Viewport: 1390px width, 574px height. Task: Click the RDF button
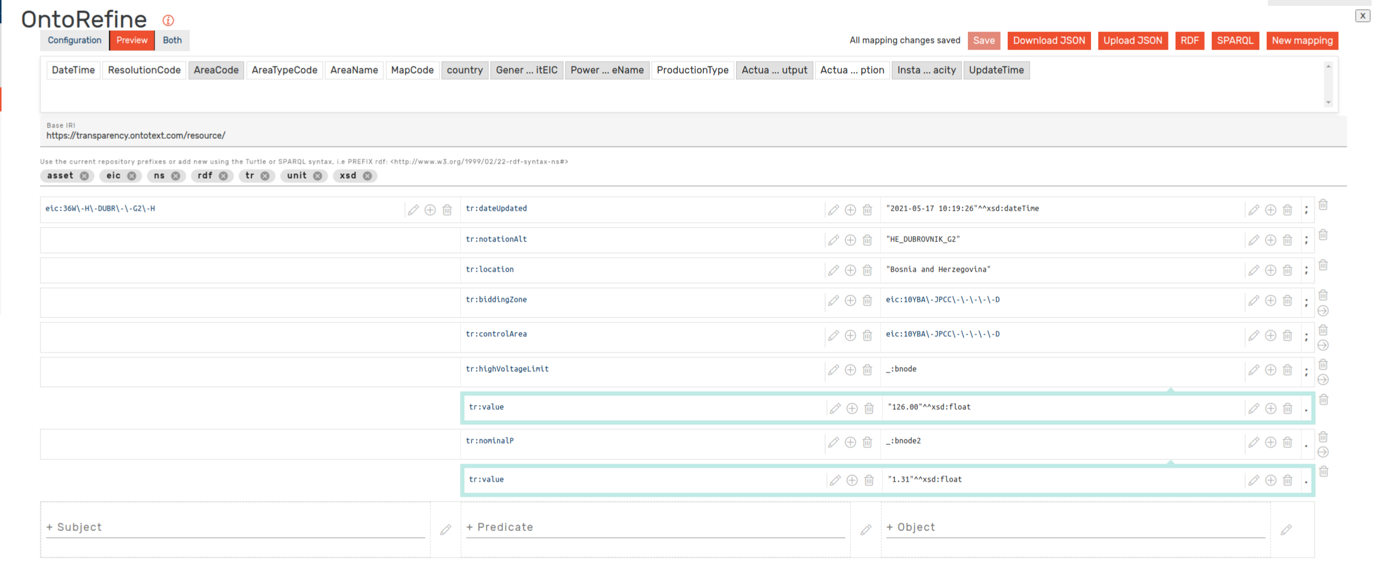coord(1190,40)
